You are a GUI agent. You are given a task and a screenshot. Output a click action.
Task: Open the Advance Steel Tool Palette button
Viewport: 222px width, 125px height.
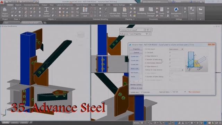(115, 12)
